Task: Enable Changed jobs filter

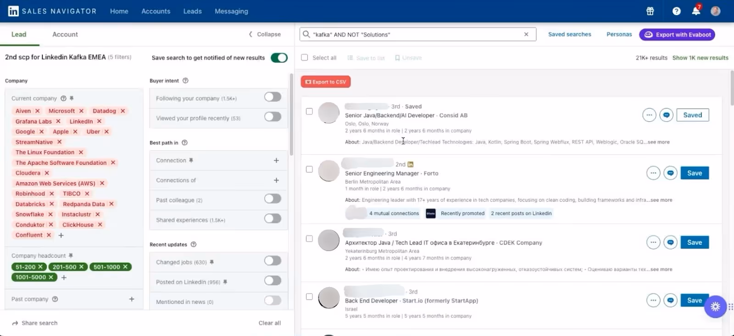Action: 272,261
